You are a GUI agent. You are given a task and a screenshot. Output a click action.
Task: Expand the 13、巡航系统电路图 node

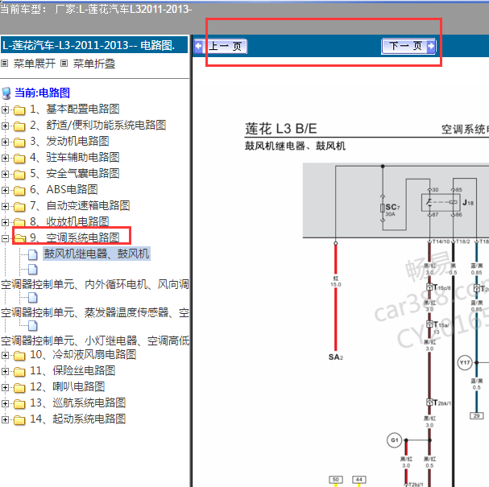coord(5,403)
